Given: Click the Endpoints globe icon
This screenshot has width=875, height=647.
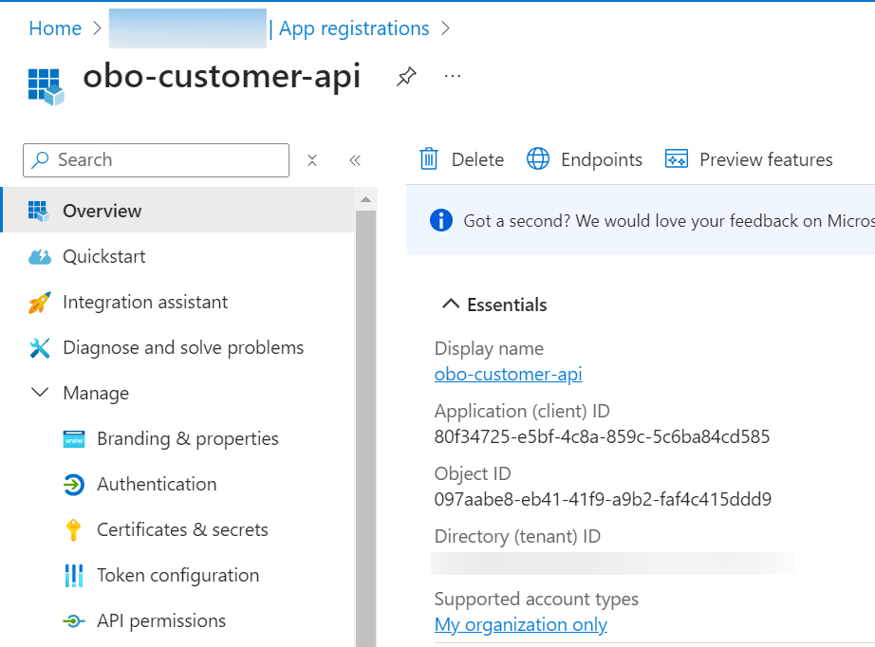Looking at the screenshot, I should click(x=538, y=159).
